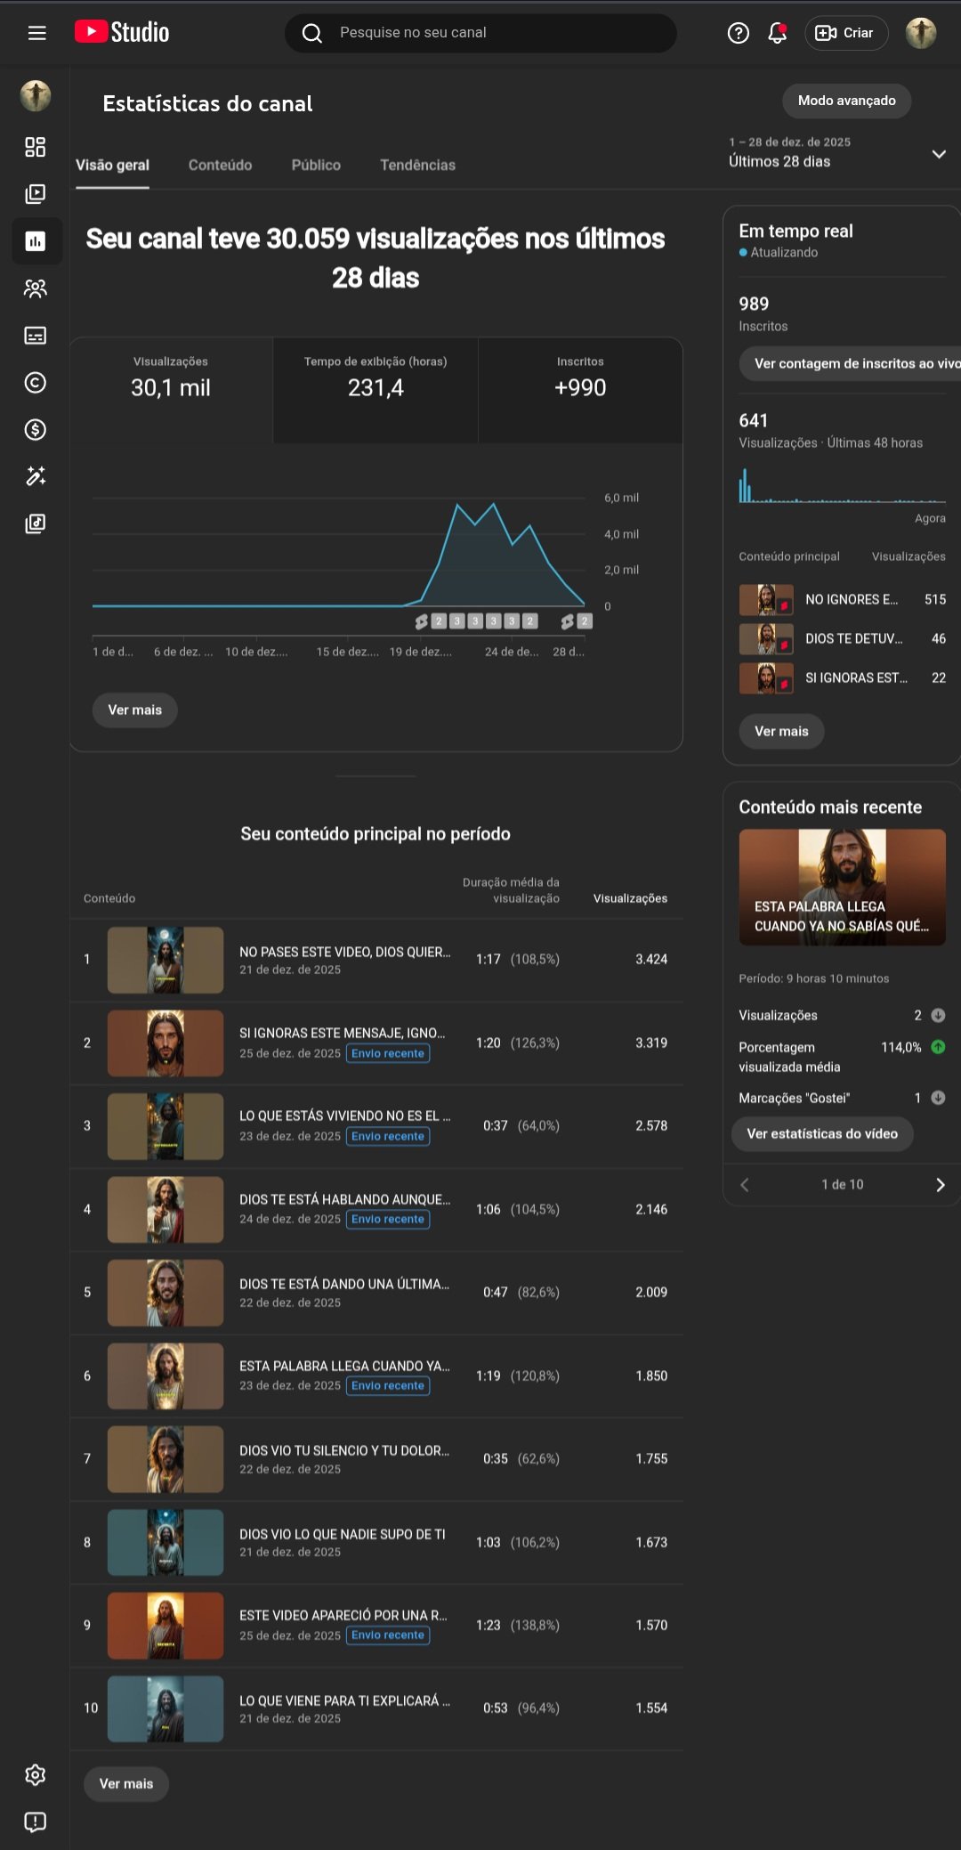961x1850 pixels.
Task: Switch to the Tendências tab
Action: [417, 166]
